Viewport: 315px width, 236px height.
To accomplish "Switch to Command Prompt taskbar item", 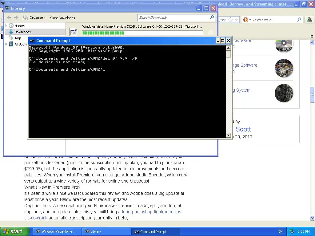I will point(155,232).
